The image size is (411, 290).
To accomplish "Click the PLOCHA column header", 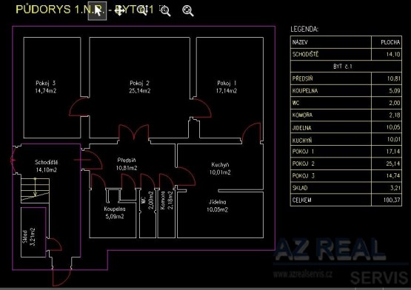I will 390,42.
